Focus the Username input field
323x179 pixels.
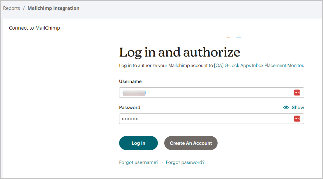point(211,93)
